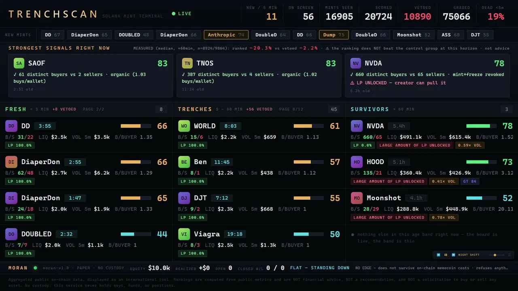
Task: Click the SA avatar on SAOF card
Action: click(x=19, y=63)
